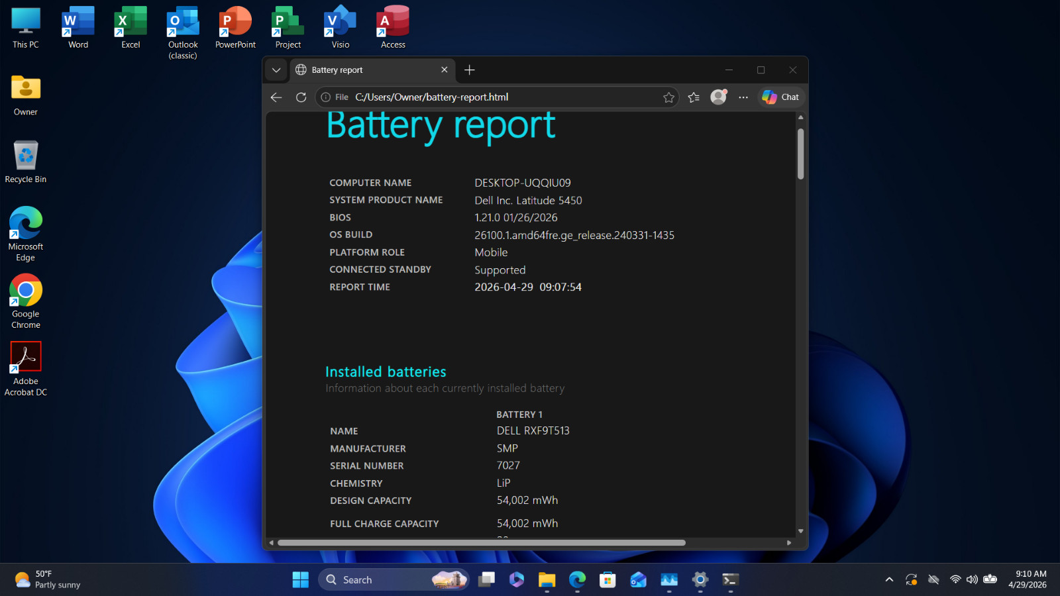1060x596 pixels.
Task: Launch Word from the desktop shortcut
Action: (x=78, y=28)
